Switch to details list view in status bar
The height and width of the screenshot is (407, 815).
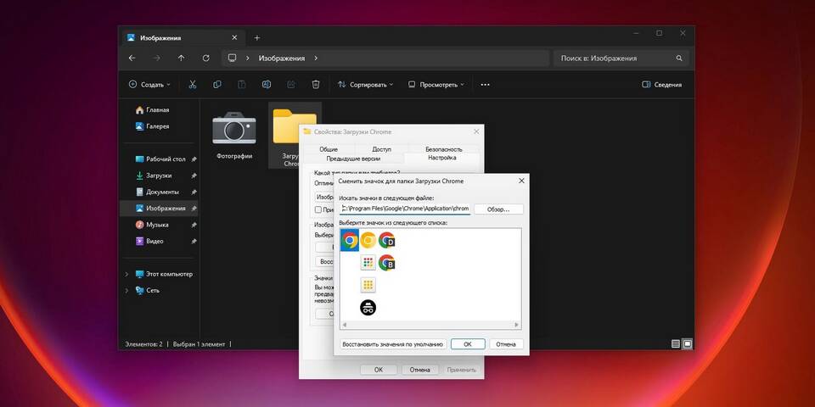point(676,343)
